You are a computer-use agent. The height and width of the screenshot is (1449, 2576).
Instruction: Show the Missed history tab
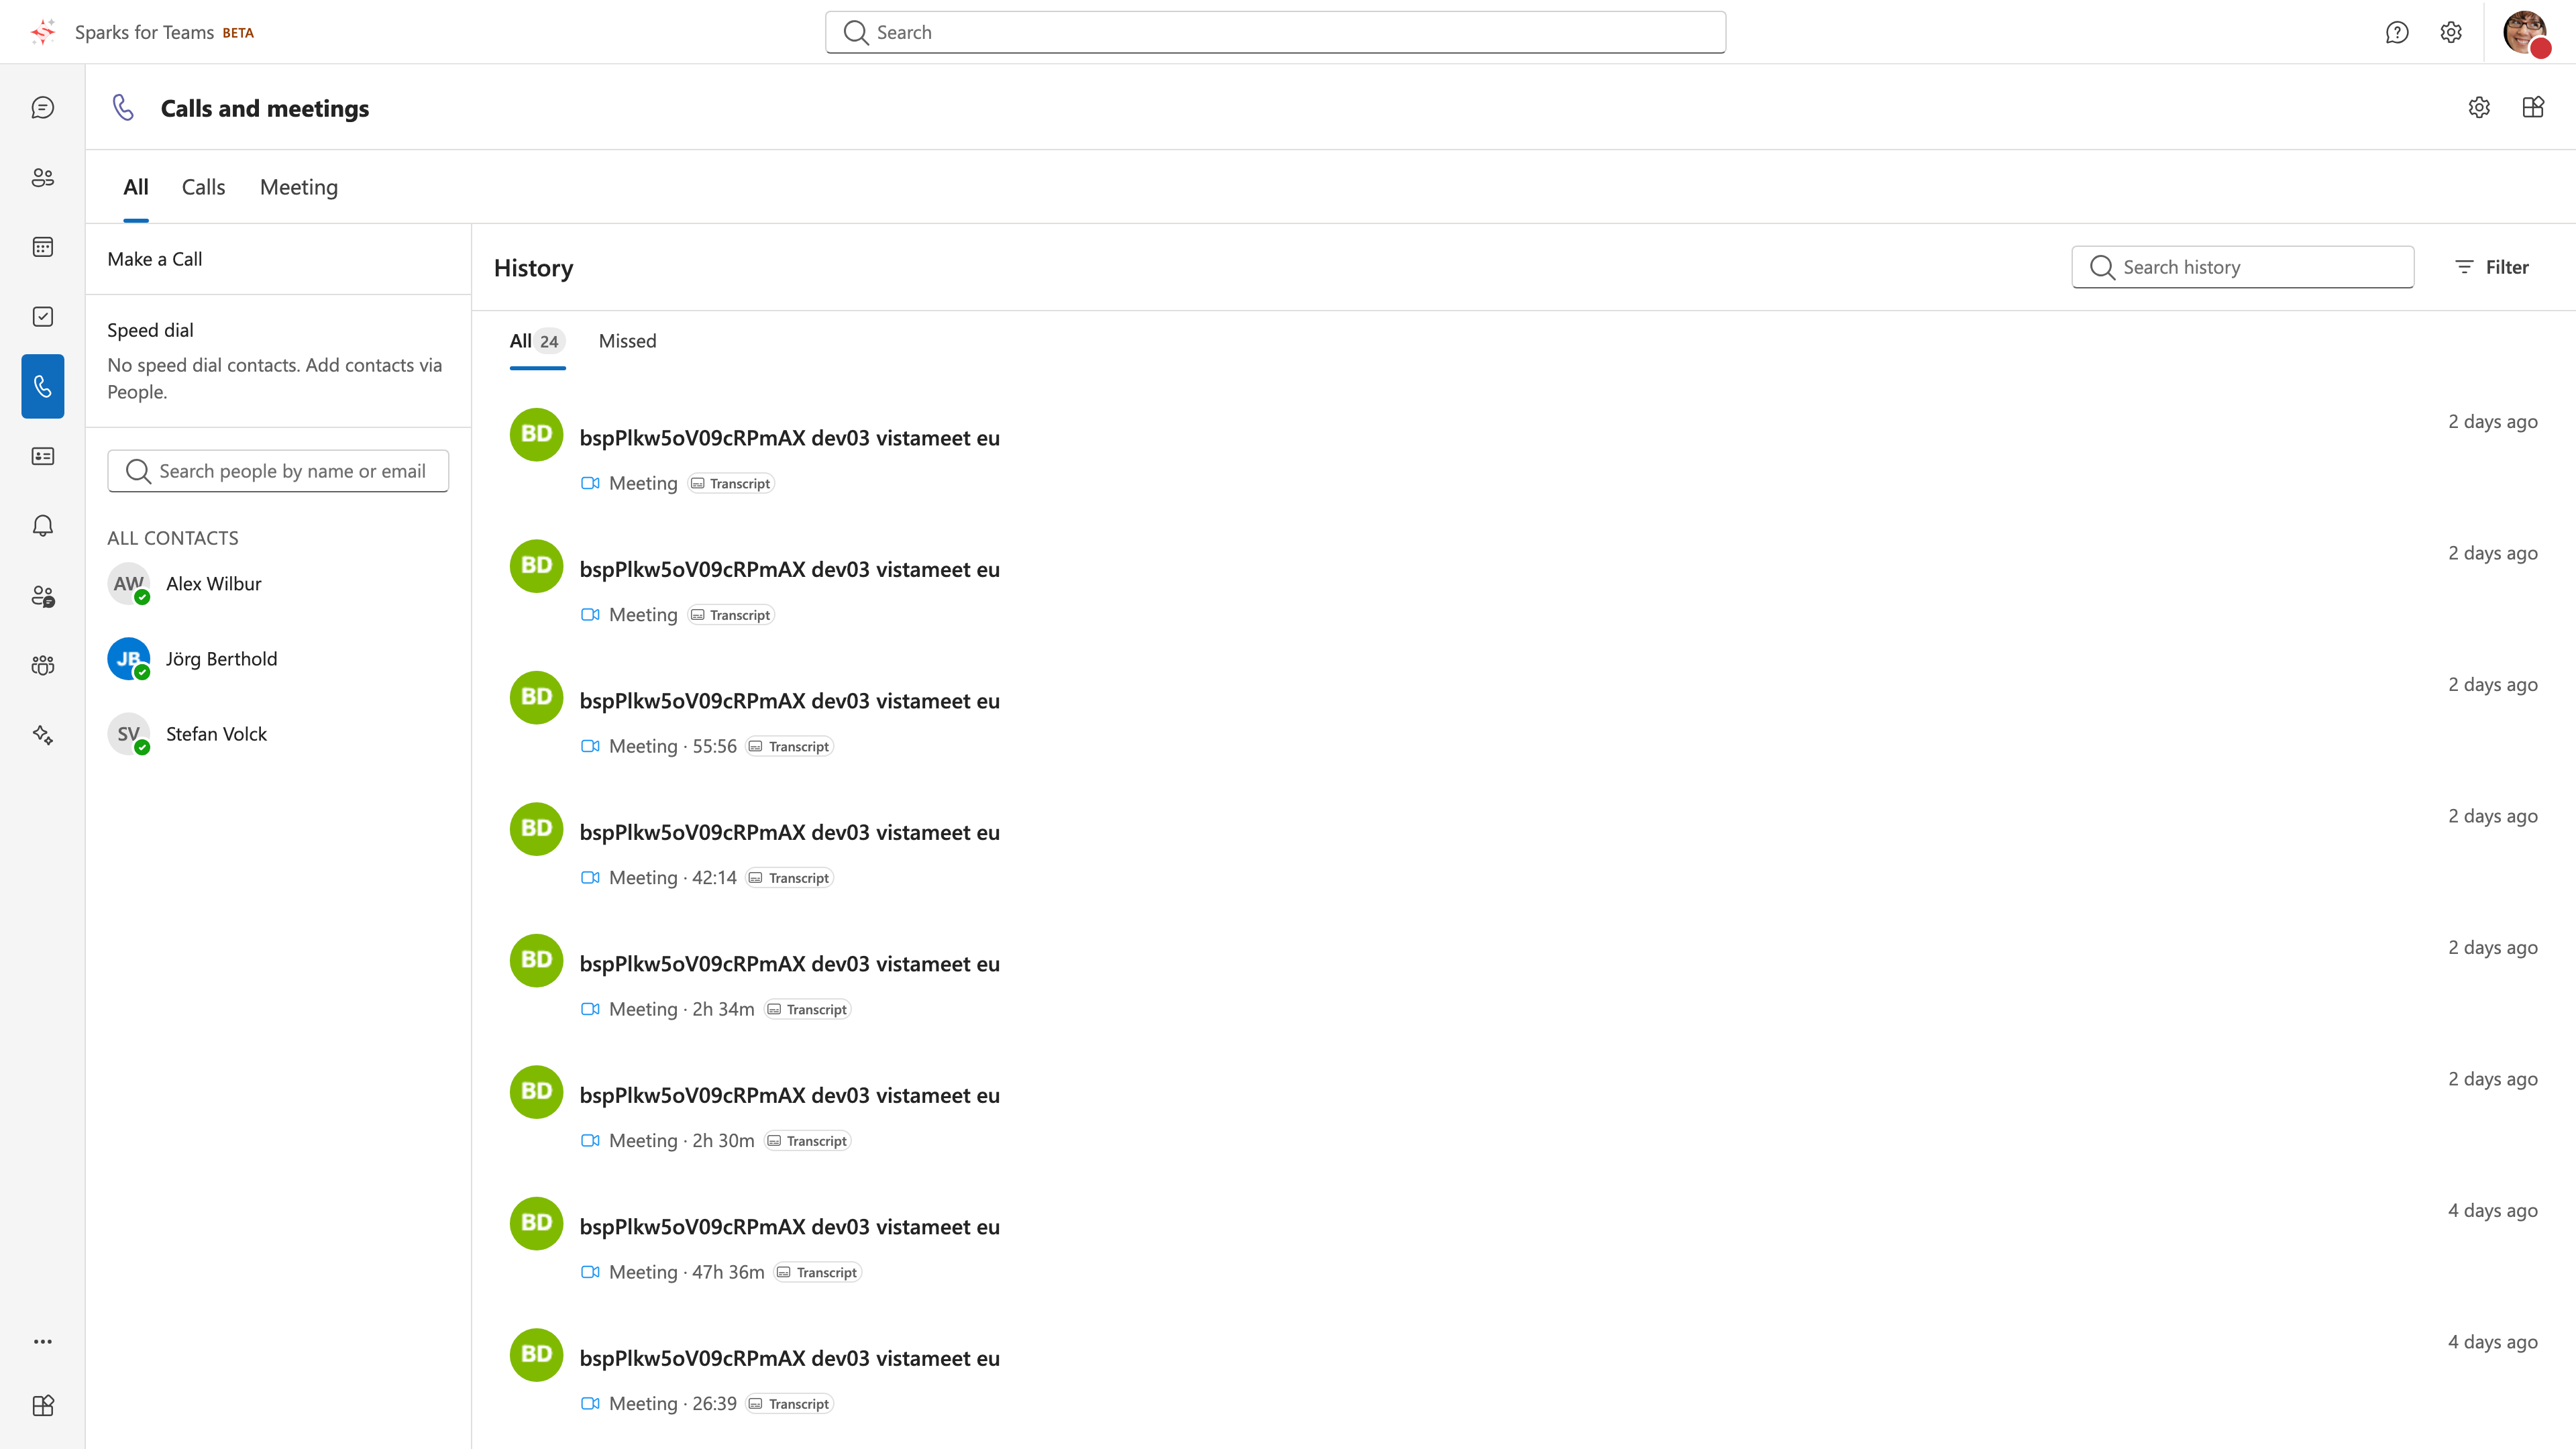[x=627, y=341]
